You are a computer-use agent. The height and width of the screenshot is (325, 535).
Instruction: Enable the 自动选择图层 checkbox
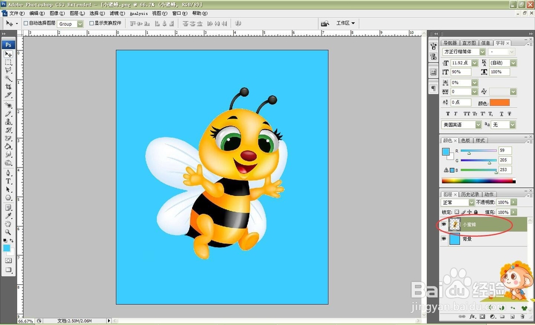(x=25, y=24)
